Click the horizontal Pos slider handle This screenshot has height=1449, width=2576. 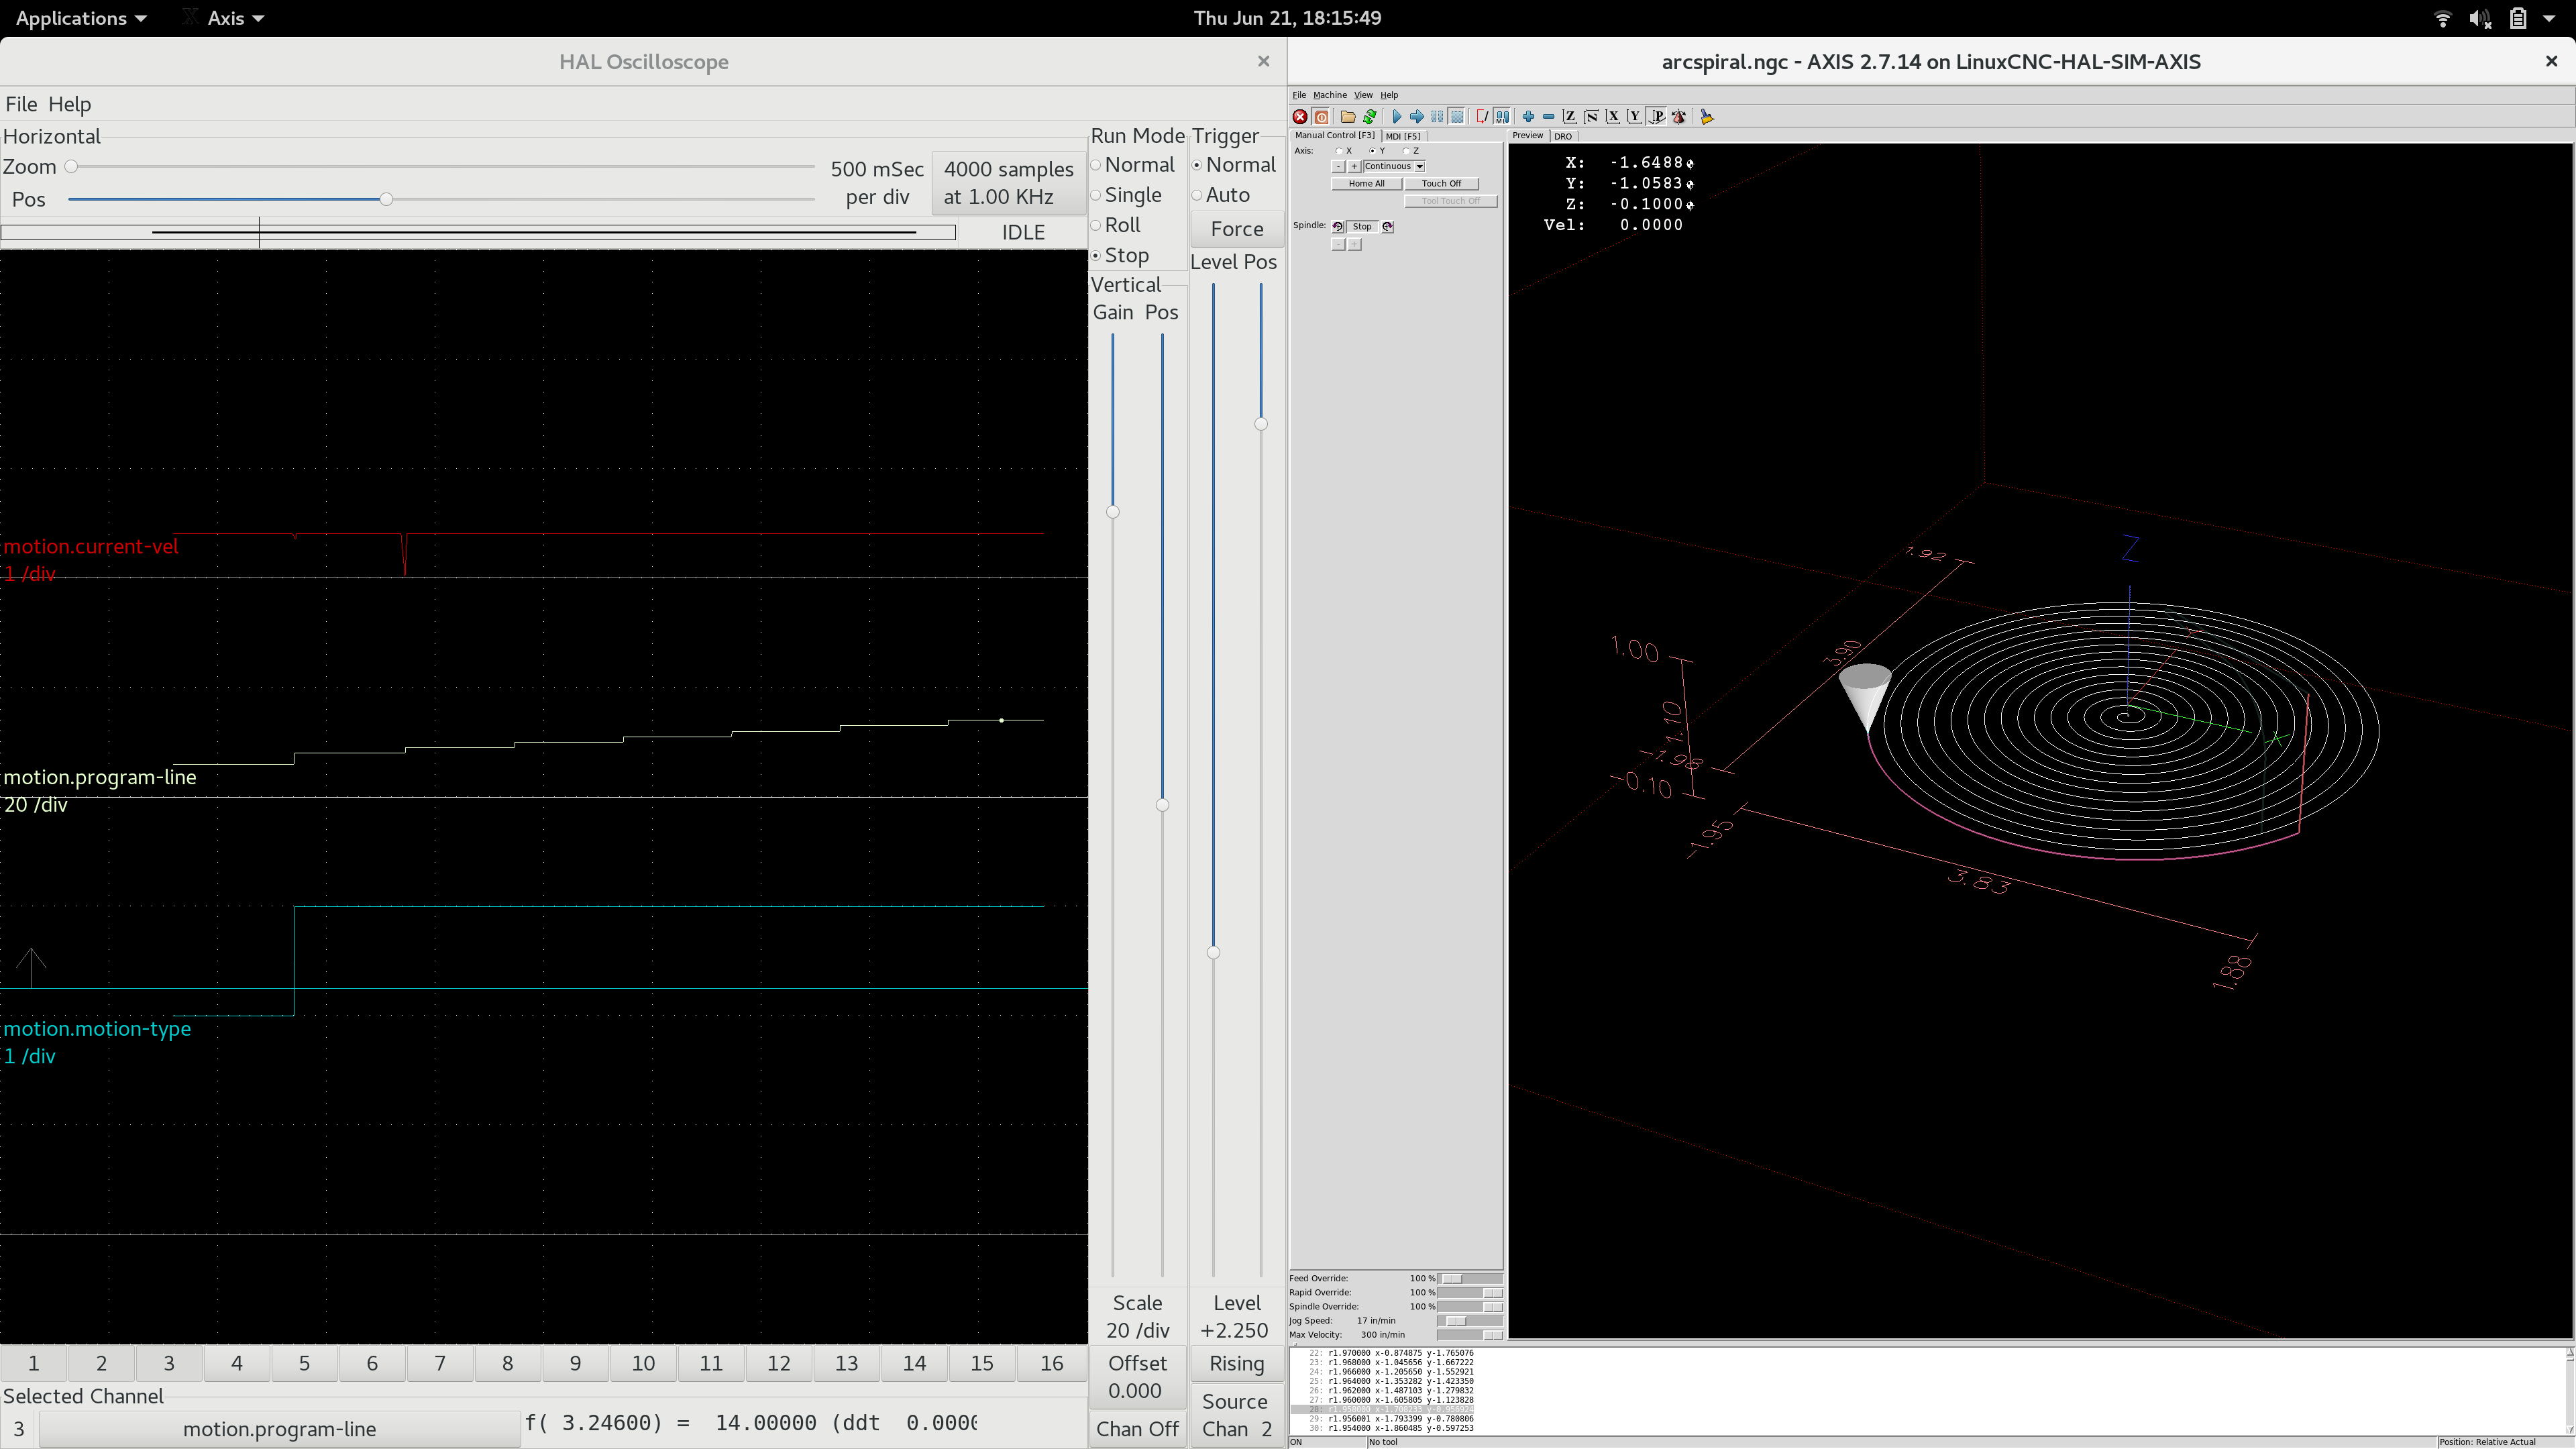click(386, 200)
